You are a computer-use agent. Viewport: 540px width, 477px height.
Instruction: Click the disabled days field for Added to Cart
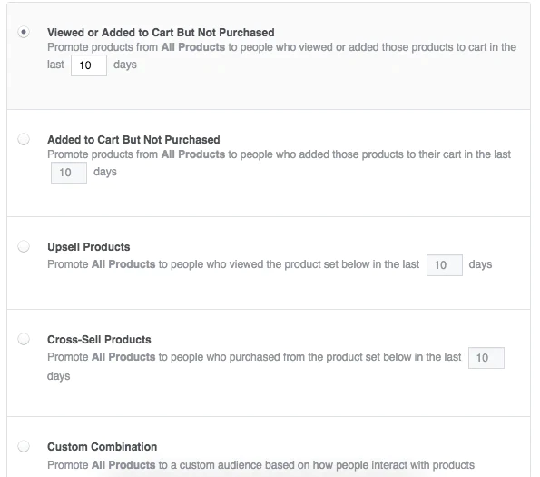click(x=69, y=173)
